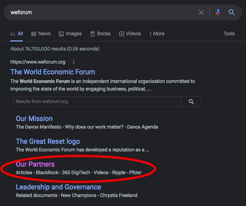Screen dimensions: 246x206
Task: Open The Great Reset logo link
Action: coord(48,141)
